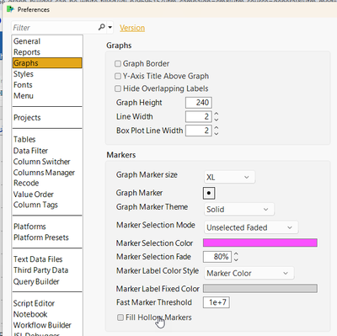The width and height of the screenshot is (337, 336).
Task: Click the Preferences window app icon
Action: click(10, 9)
